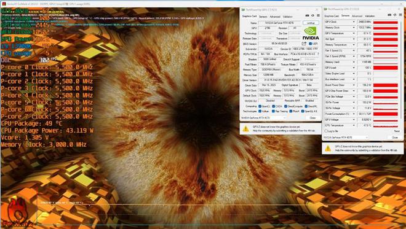Toggle the OpenGL 4.6 checkbox
This screenshot has height=229, width=406.
pyautogui.click(x=303, y=111)
